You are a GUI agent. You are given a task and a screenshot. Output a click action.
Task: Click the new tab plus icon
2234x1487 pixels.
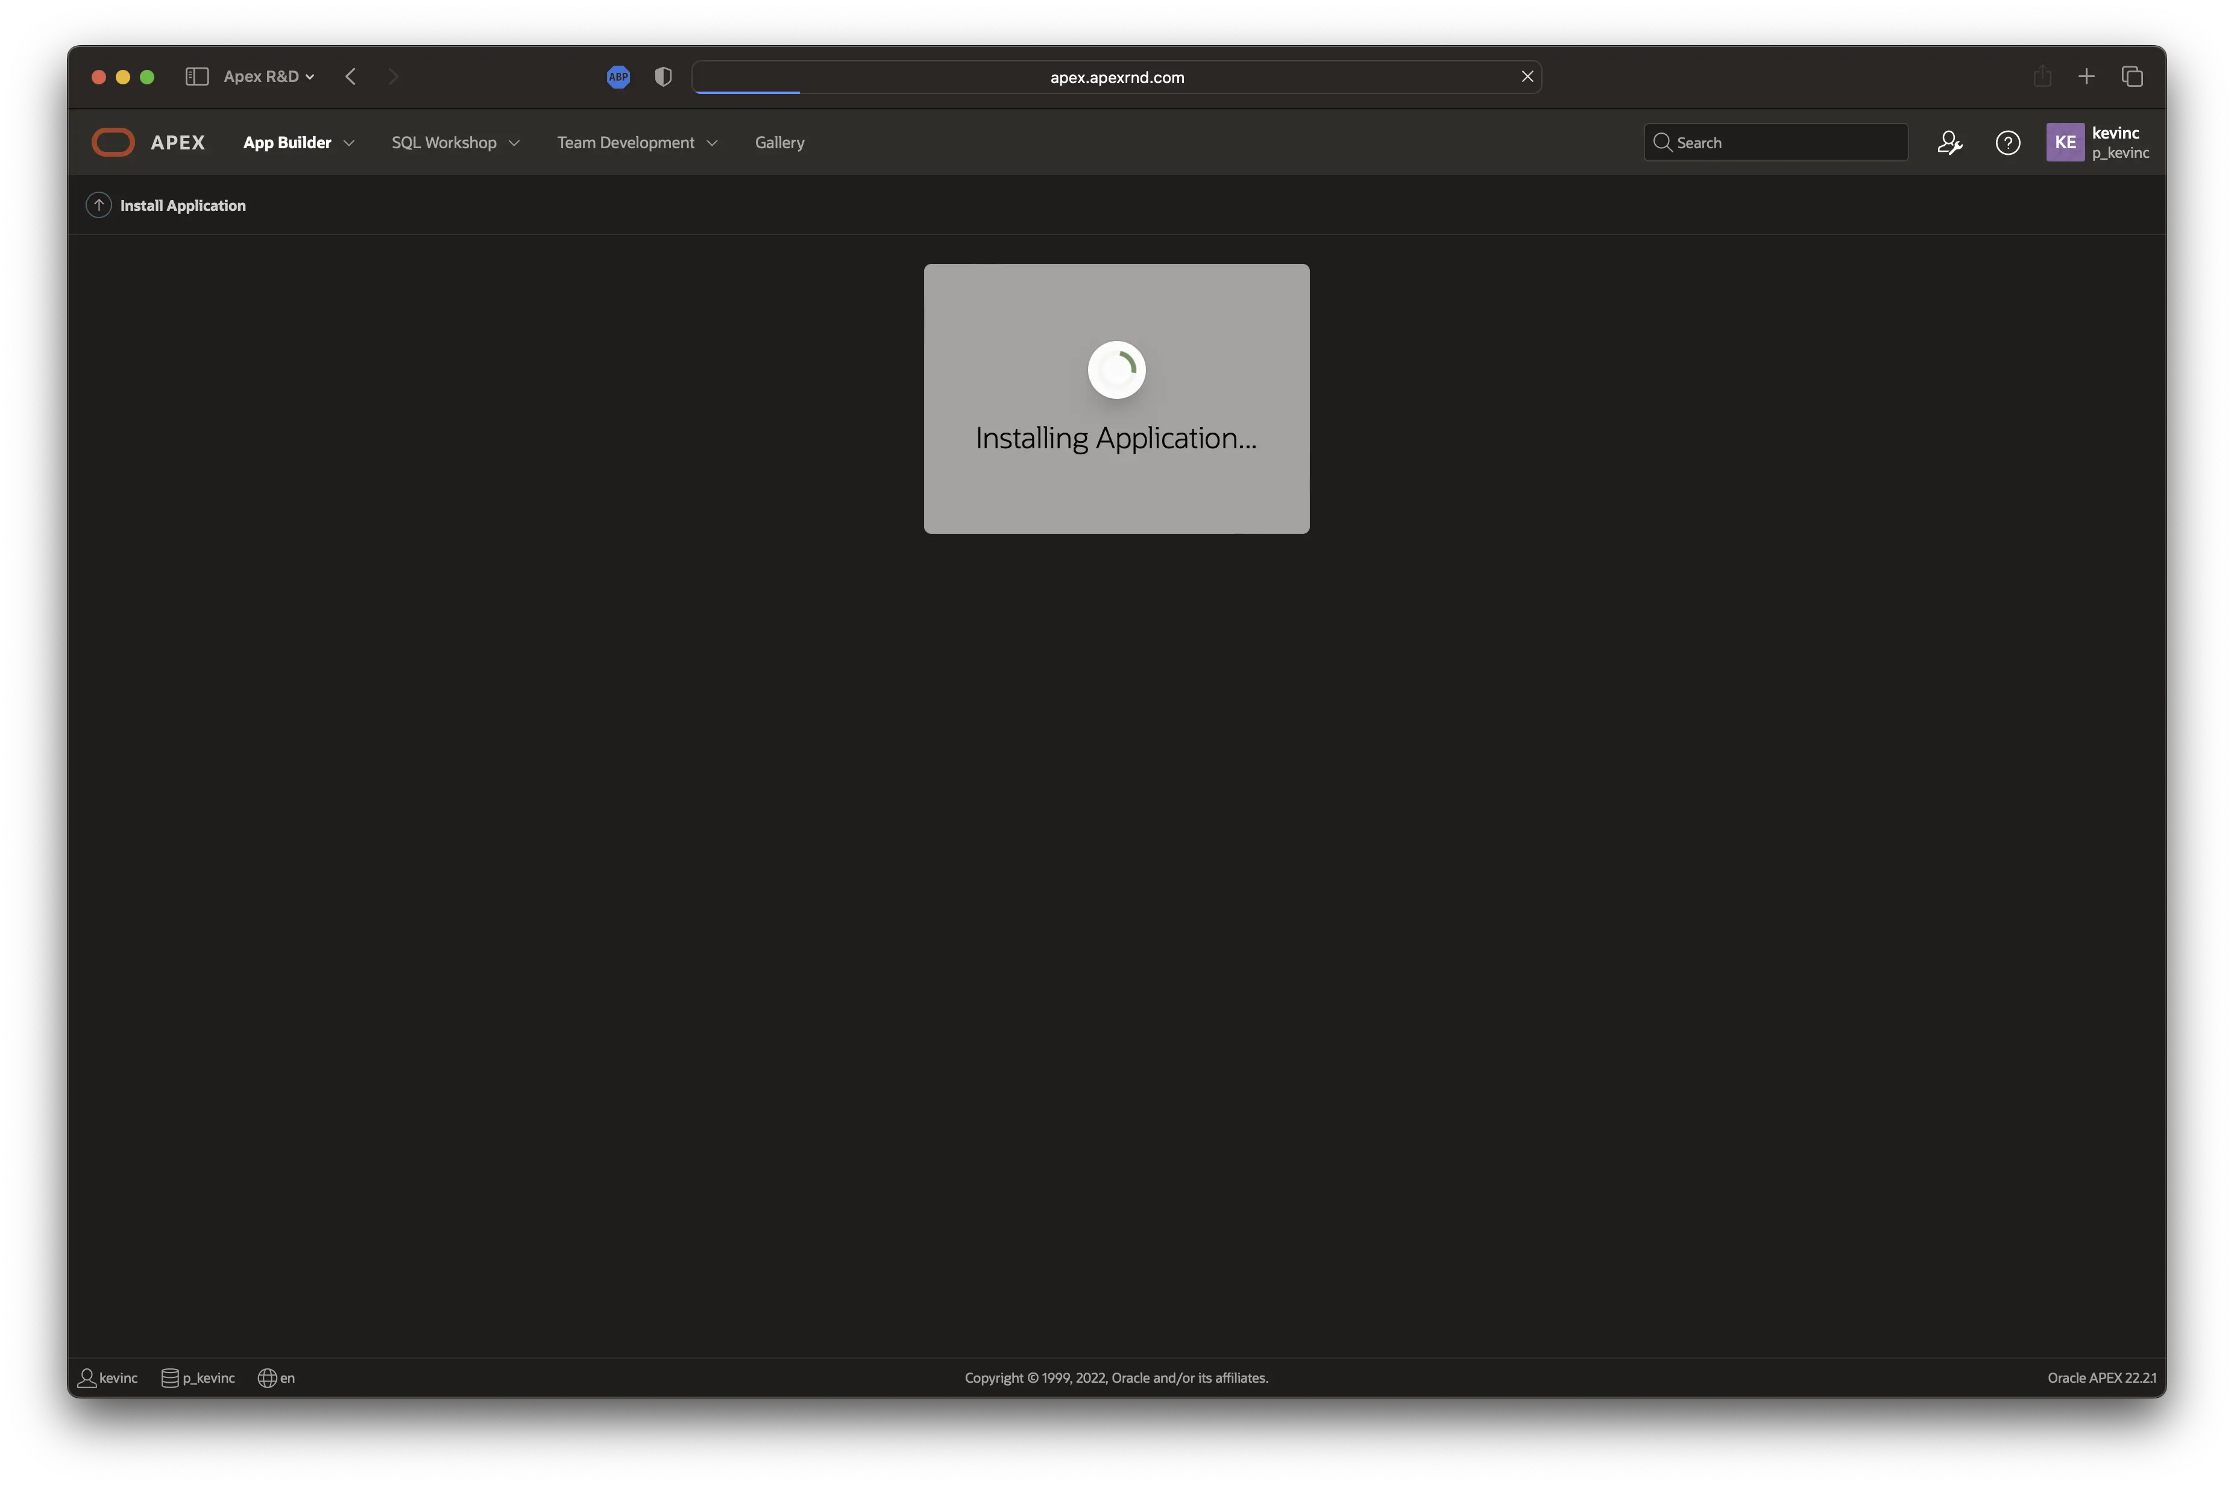pos(2086,77)
